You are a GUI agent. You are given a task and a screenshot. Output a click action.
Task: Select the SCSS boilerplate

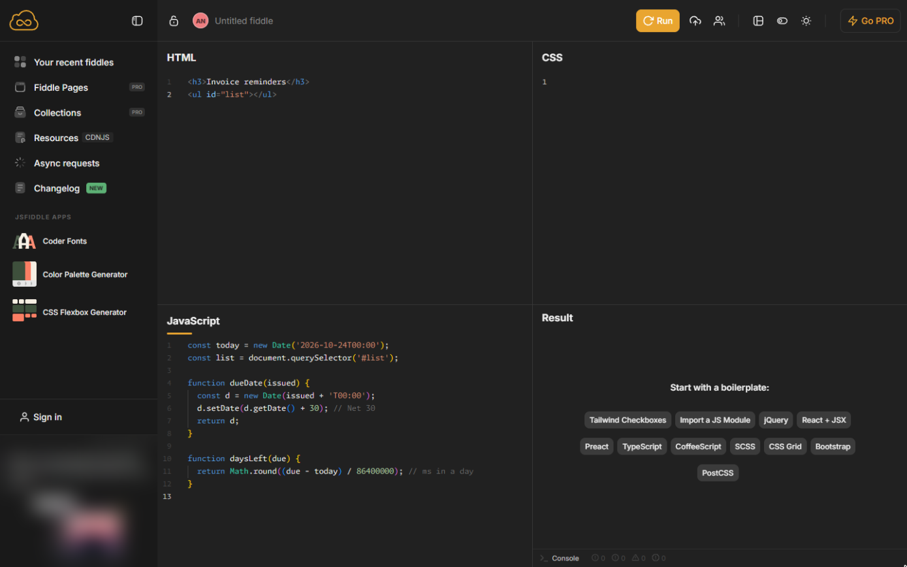[x=745, y=447]
